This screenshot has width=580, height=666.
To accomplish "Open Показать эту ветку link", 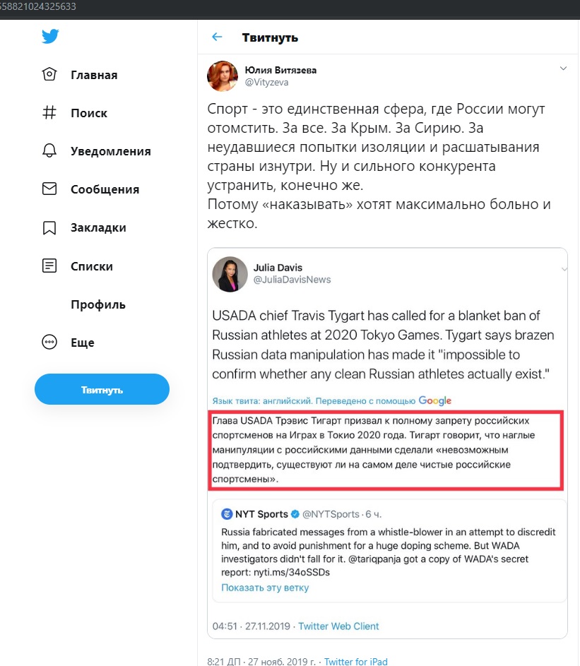I will pos(265,588).
